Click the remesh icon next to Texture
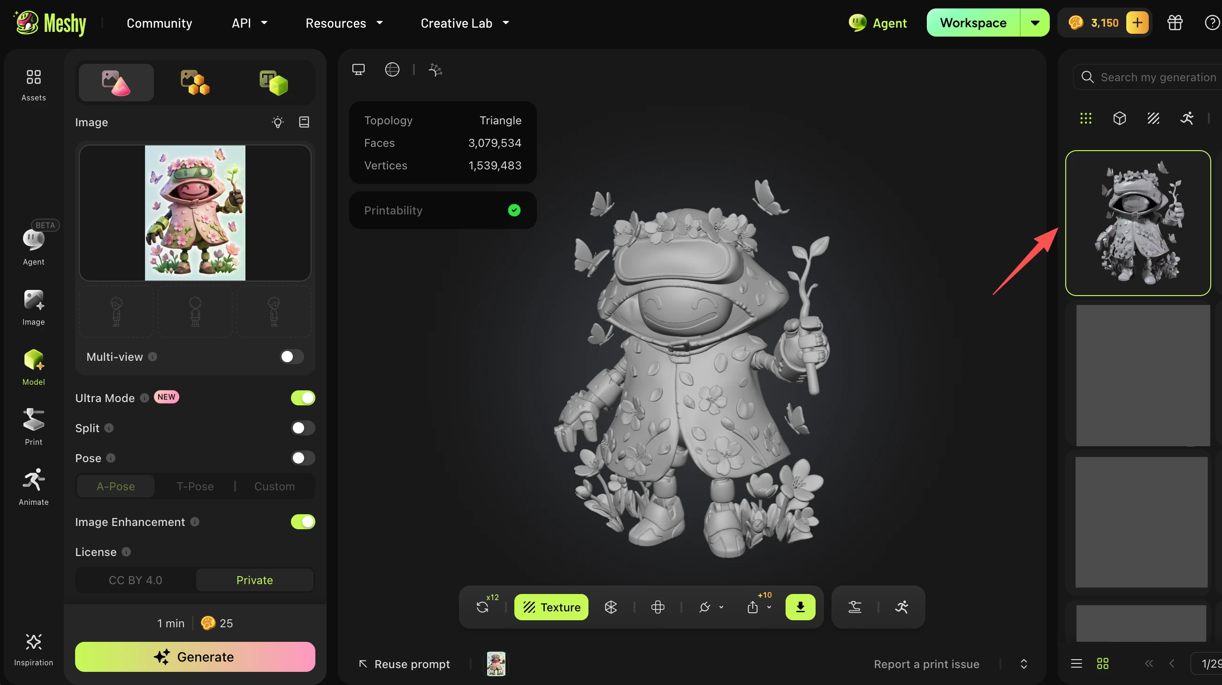Screen dimensions: 1222x685 (611, 607)
